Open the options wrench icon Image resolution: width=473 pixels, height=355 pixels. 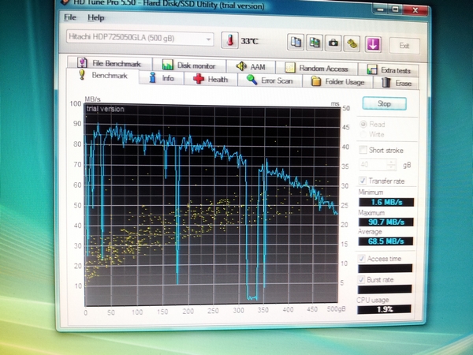352,43
